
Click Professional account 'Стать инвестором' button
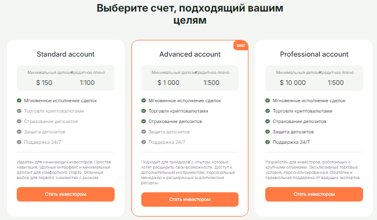[314, 194]
